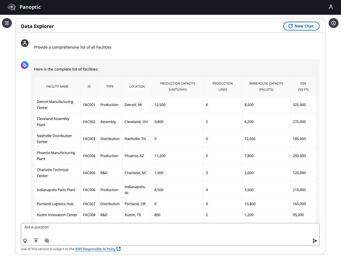Click the AI assistant sparkle avatar
This screenshot has height=257, width=341.
point(25,65)
